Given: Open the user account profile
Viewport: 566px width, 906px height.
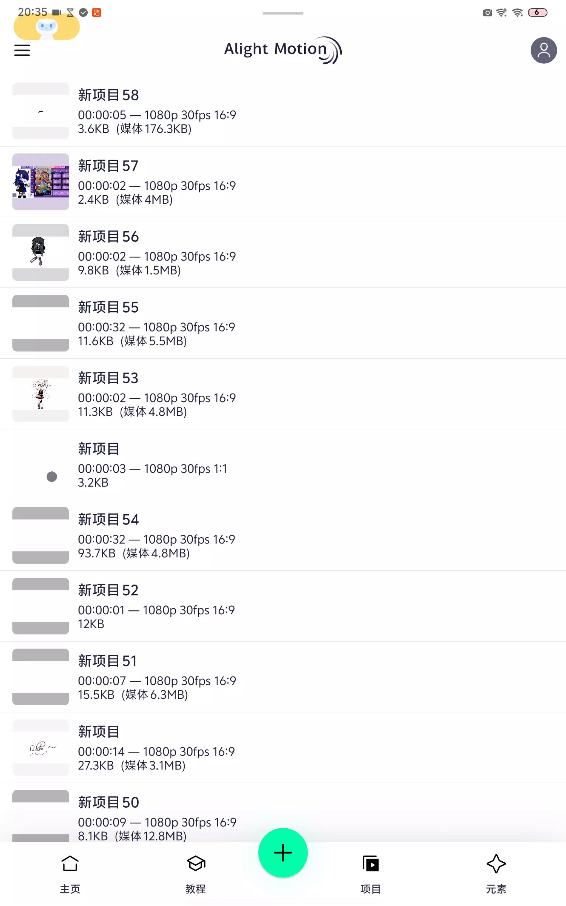Looking at the screenshot, I should tap(543, 51).
